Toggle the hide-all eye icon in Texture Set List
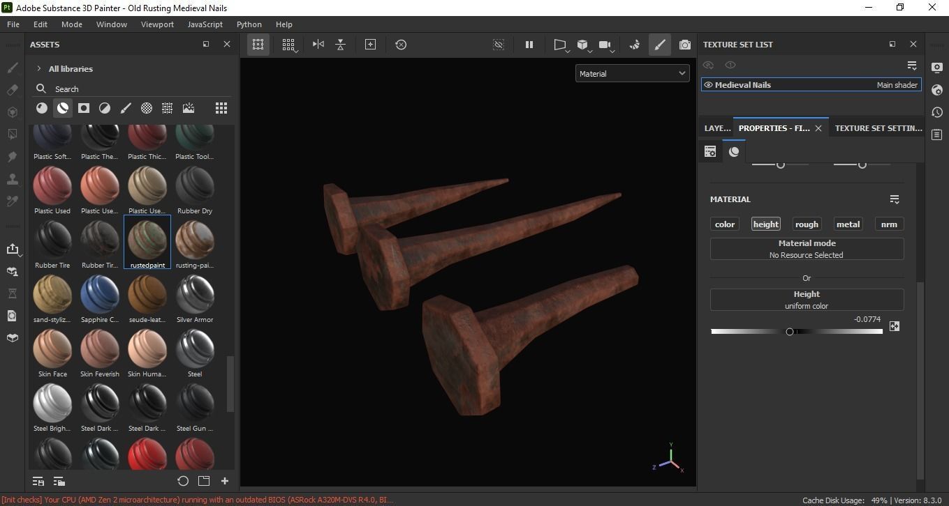This screenshot has height=506, width=949. click(x=708, y=65)
